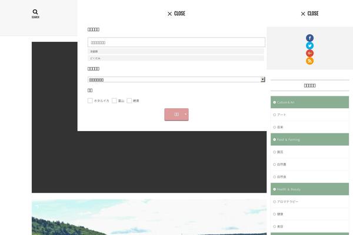Open the Google+ social icon
Viewport: 353px width, 235px height.
pos(309,53)
